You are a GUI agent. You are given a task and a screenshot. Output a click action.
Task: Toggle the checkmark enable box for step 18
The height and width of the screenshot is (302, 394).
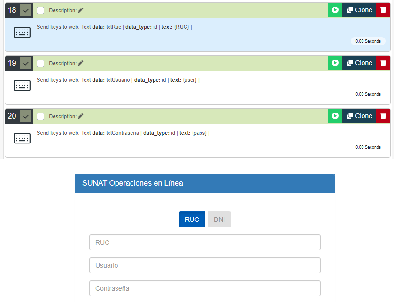pyautogui.click(x=26, y=10)
